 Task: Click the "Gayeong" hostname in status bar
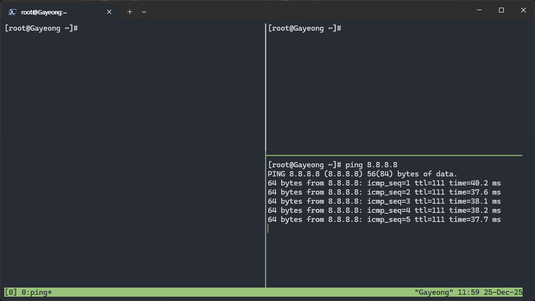434,292
